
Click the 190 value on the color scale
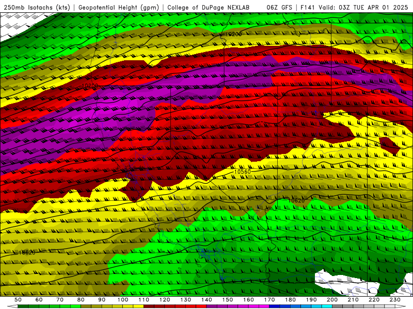(311, 300)
